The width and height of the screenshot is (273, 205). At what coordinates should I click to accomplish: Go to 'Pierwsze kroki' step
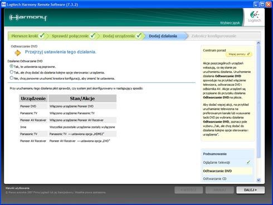[x=25, y=36]
